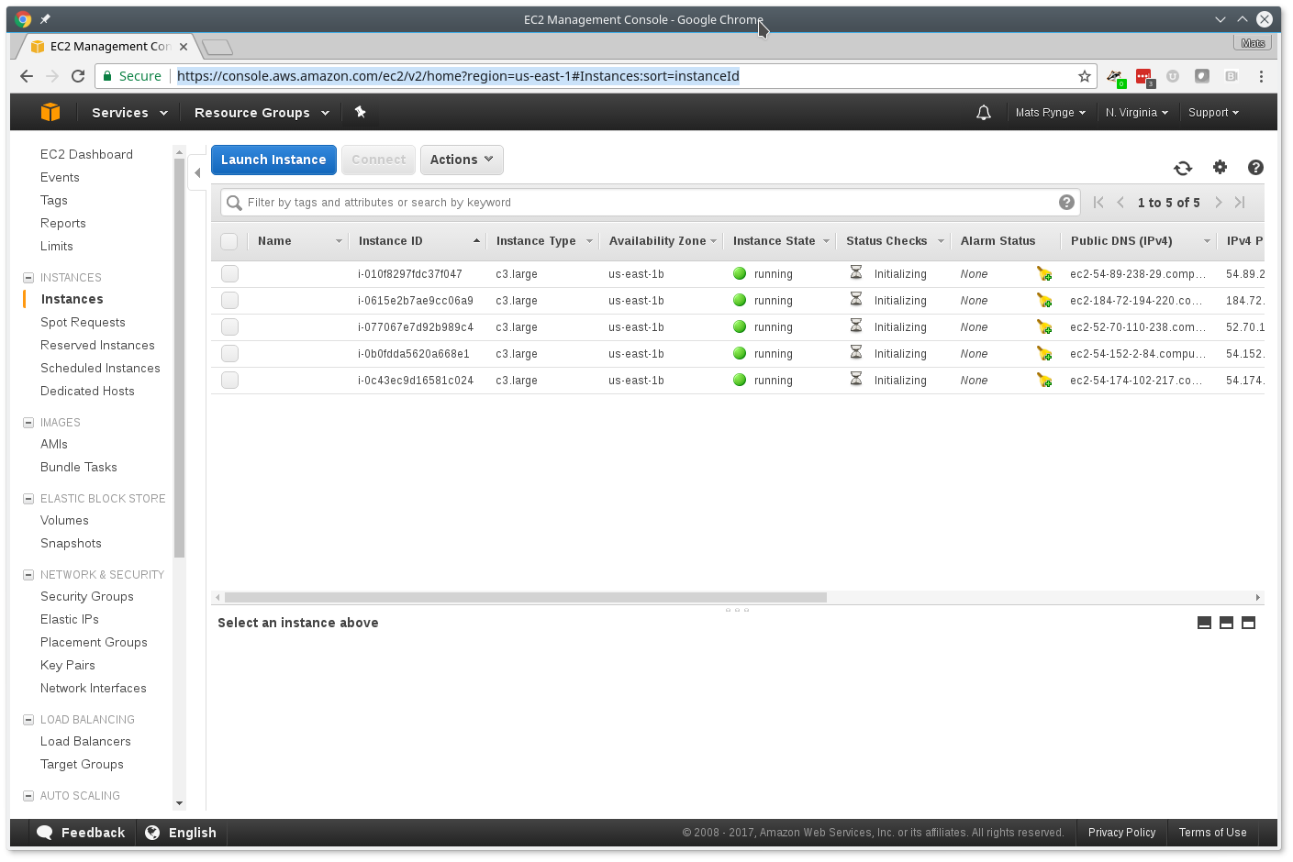Image resolution: width=1293 pixels, height=862 pixels.
Task: Bookmark page with the star icon
Action: [1085, 76]
